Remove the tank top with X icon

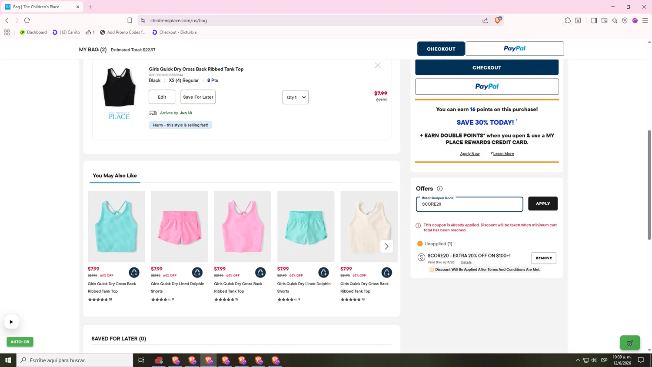pos(378,65)
